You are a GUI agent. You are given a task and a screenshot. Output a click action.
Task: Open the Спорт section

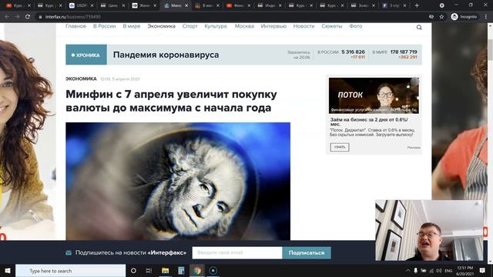(x=190, y=26)
